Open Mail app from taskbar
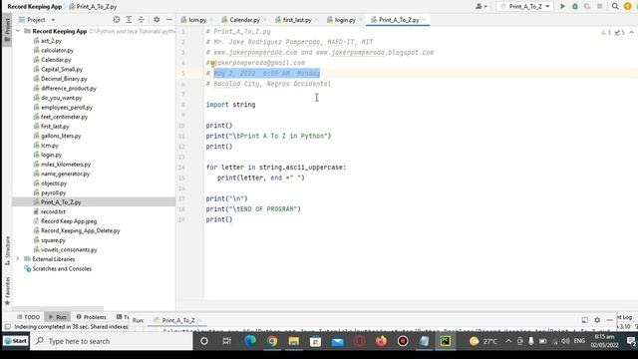638x359 pixels. click(x=337, y=341)
